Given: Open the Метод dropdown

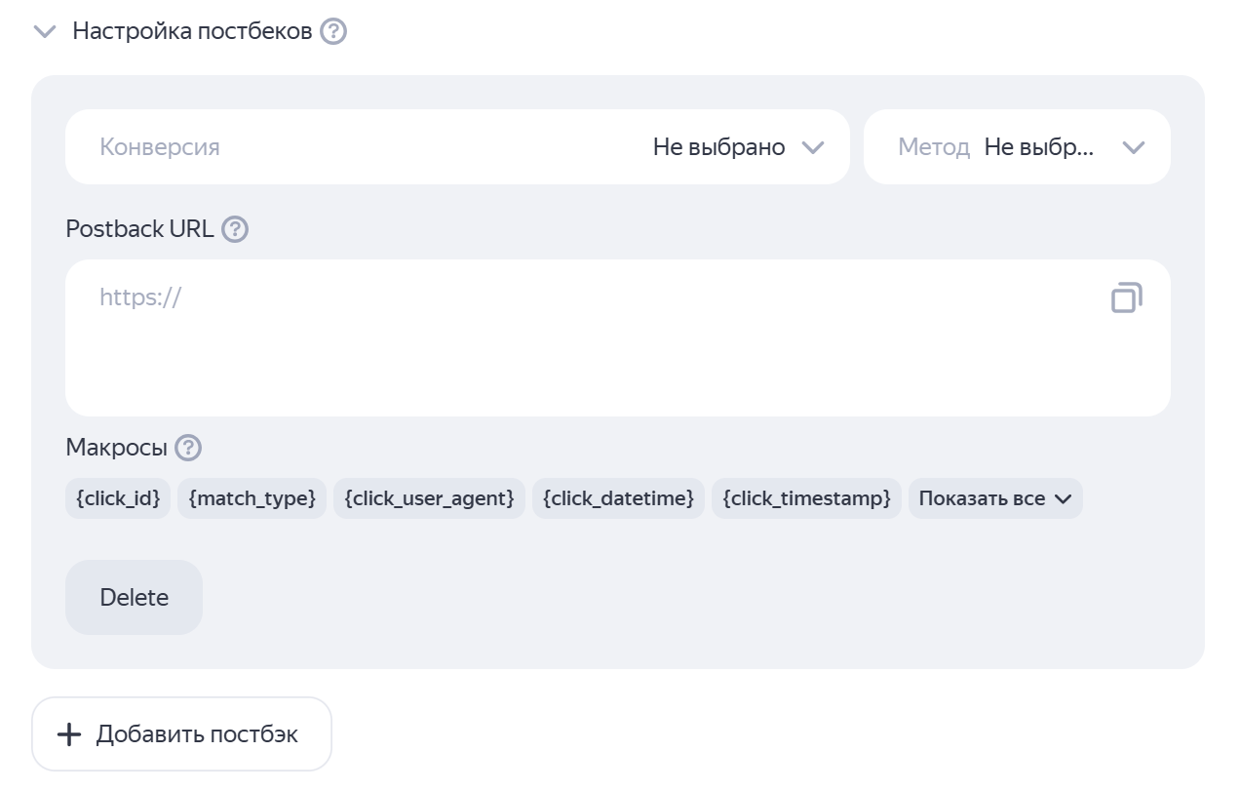Looking at the screenshot, I should [1016, 147].
